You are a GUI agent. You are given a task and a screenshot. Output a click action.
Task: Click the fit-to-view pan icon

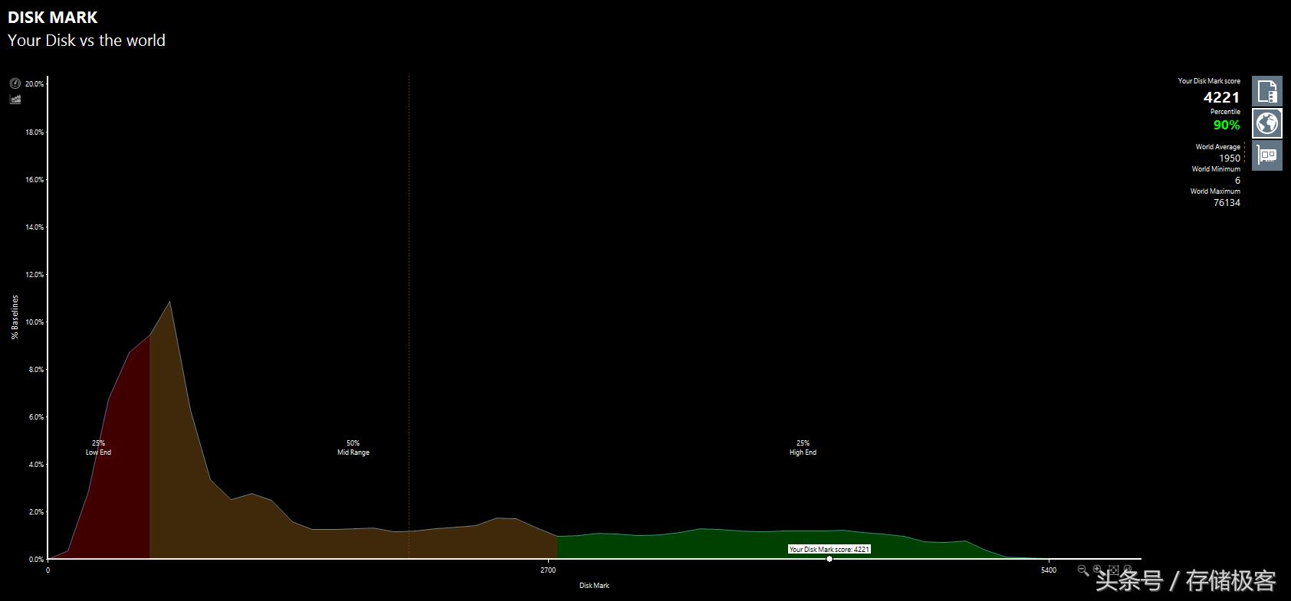tap(1114, 570)
